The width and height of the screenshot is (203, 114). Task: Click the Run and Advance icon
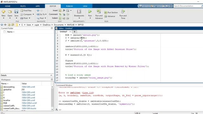click(x=99, y=12)
